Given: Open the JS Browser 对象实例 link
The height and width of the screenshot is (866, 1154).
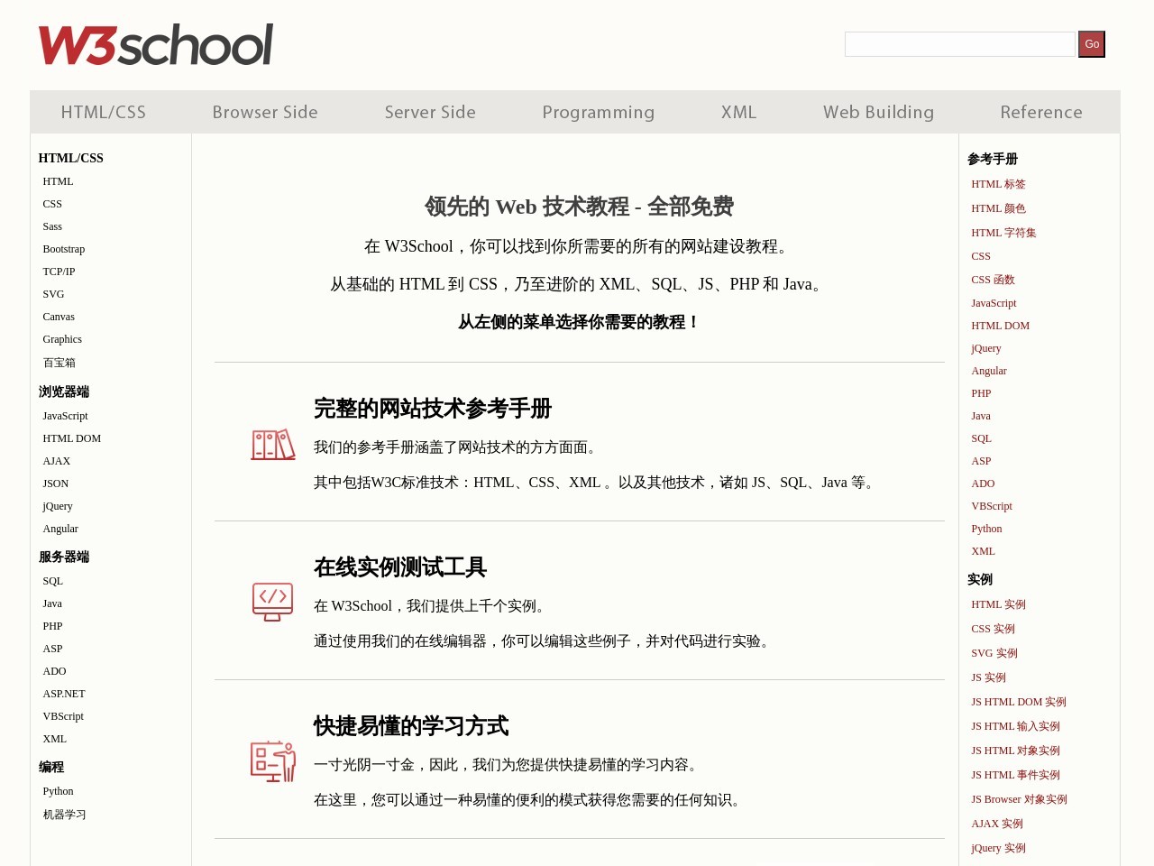Looking at the screenshot, I should pos(1019,799).
